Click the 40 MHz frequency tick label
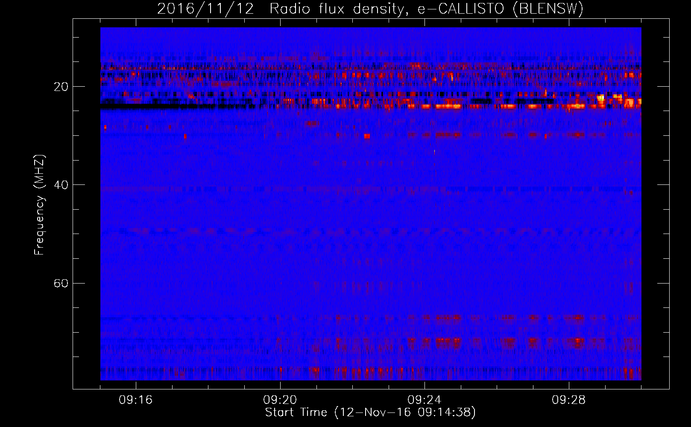 pyautogui.click(x=61, y=185)
